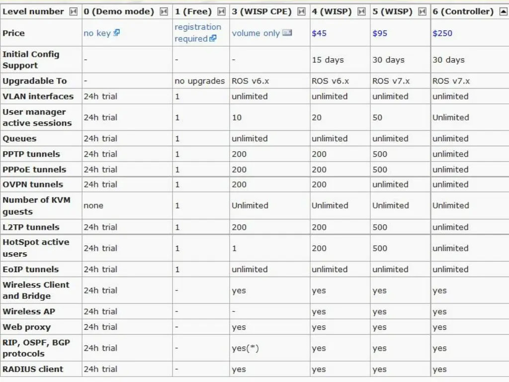Click 'yes(*)' cell in routing protocols row
The image size is (509, 382).
[245, 348]
